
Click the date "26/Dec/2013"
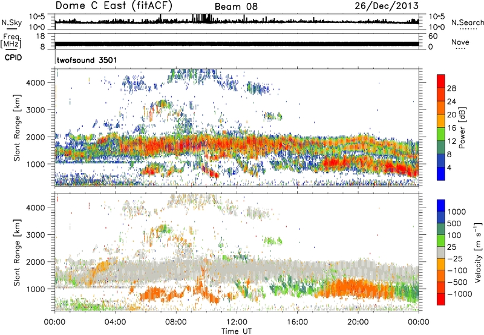click(387, 5)
